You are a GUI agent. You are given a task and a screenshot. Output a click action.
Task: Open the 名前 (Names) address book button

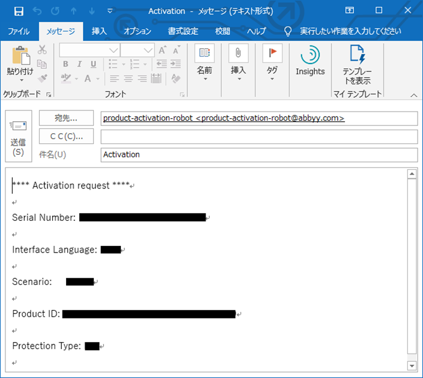pyautogui.click(x=204, y=62)
